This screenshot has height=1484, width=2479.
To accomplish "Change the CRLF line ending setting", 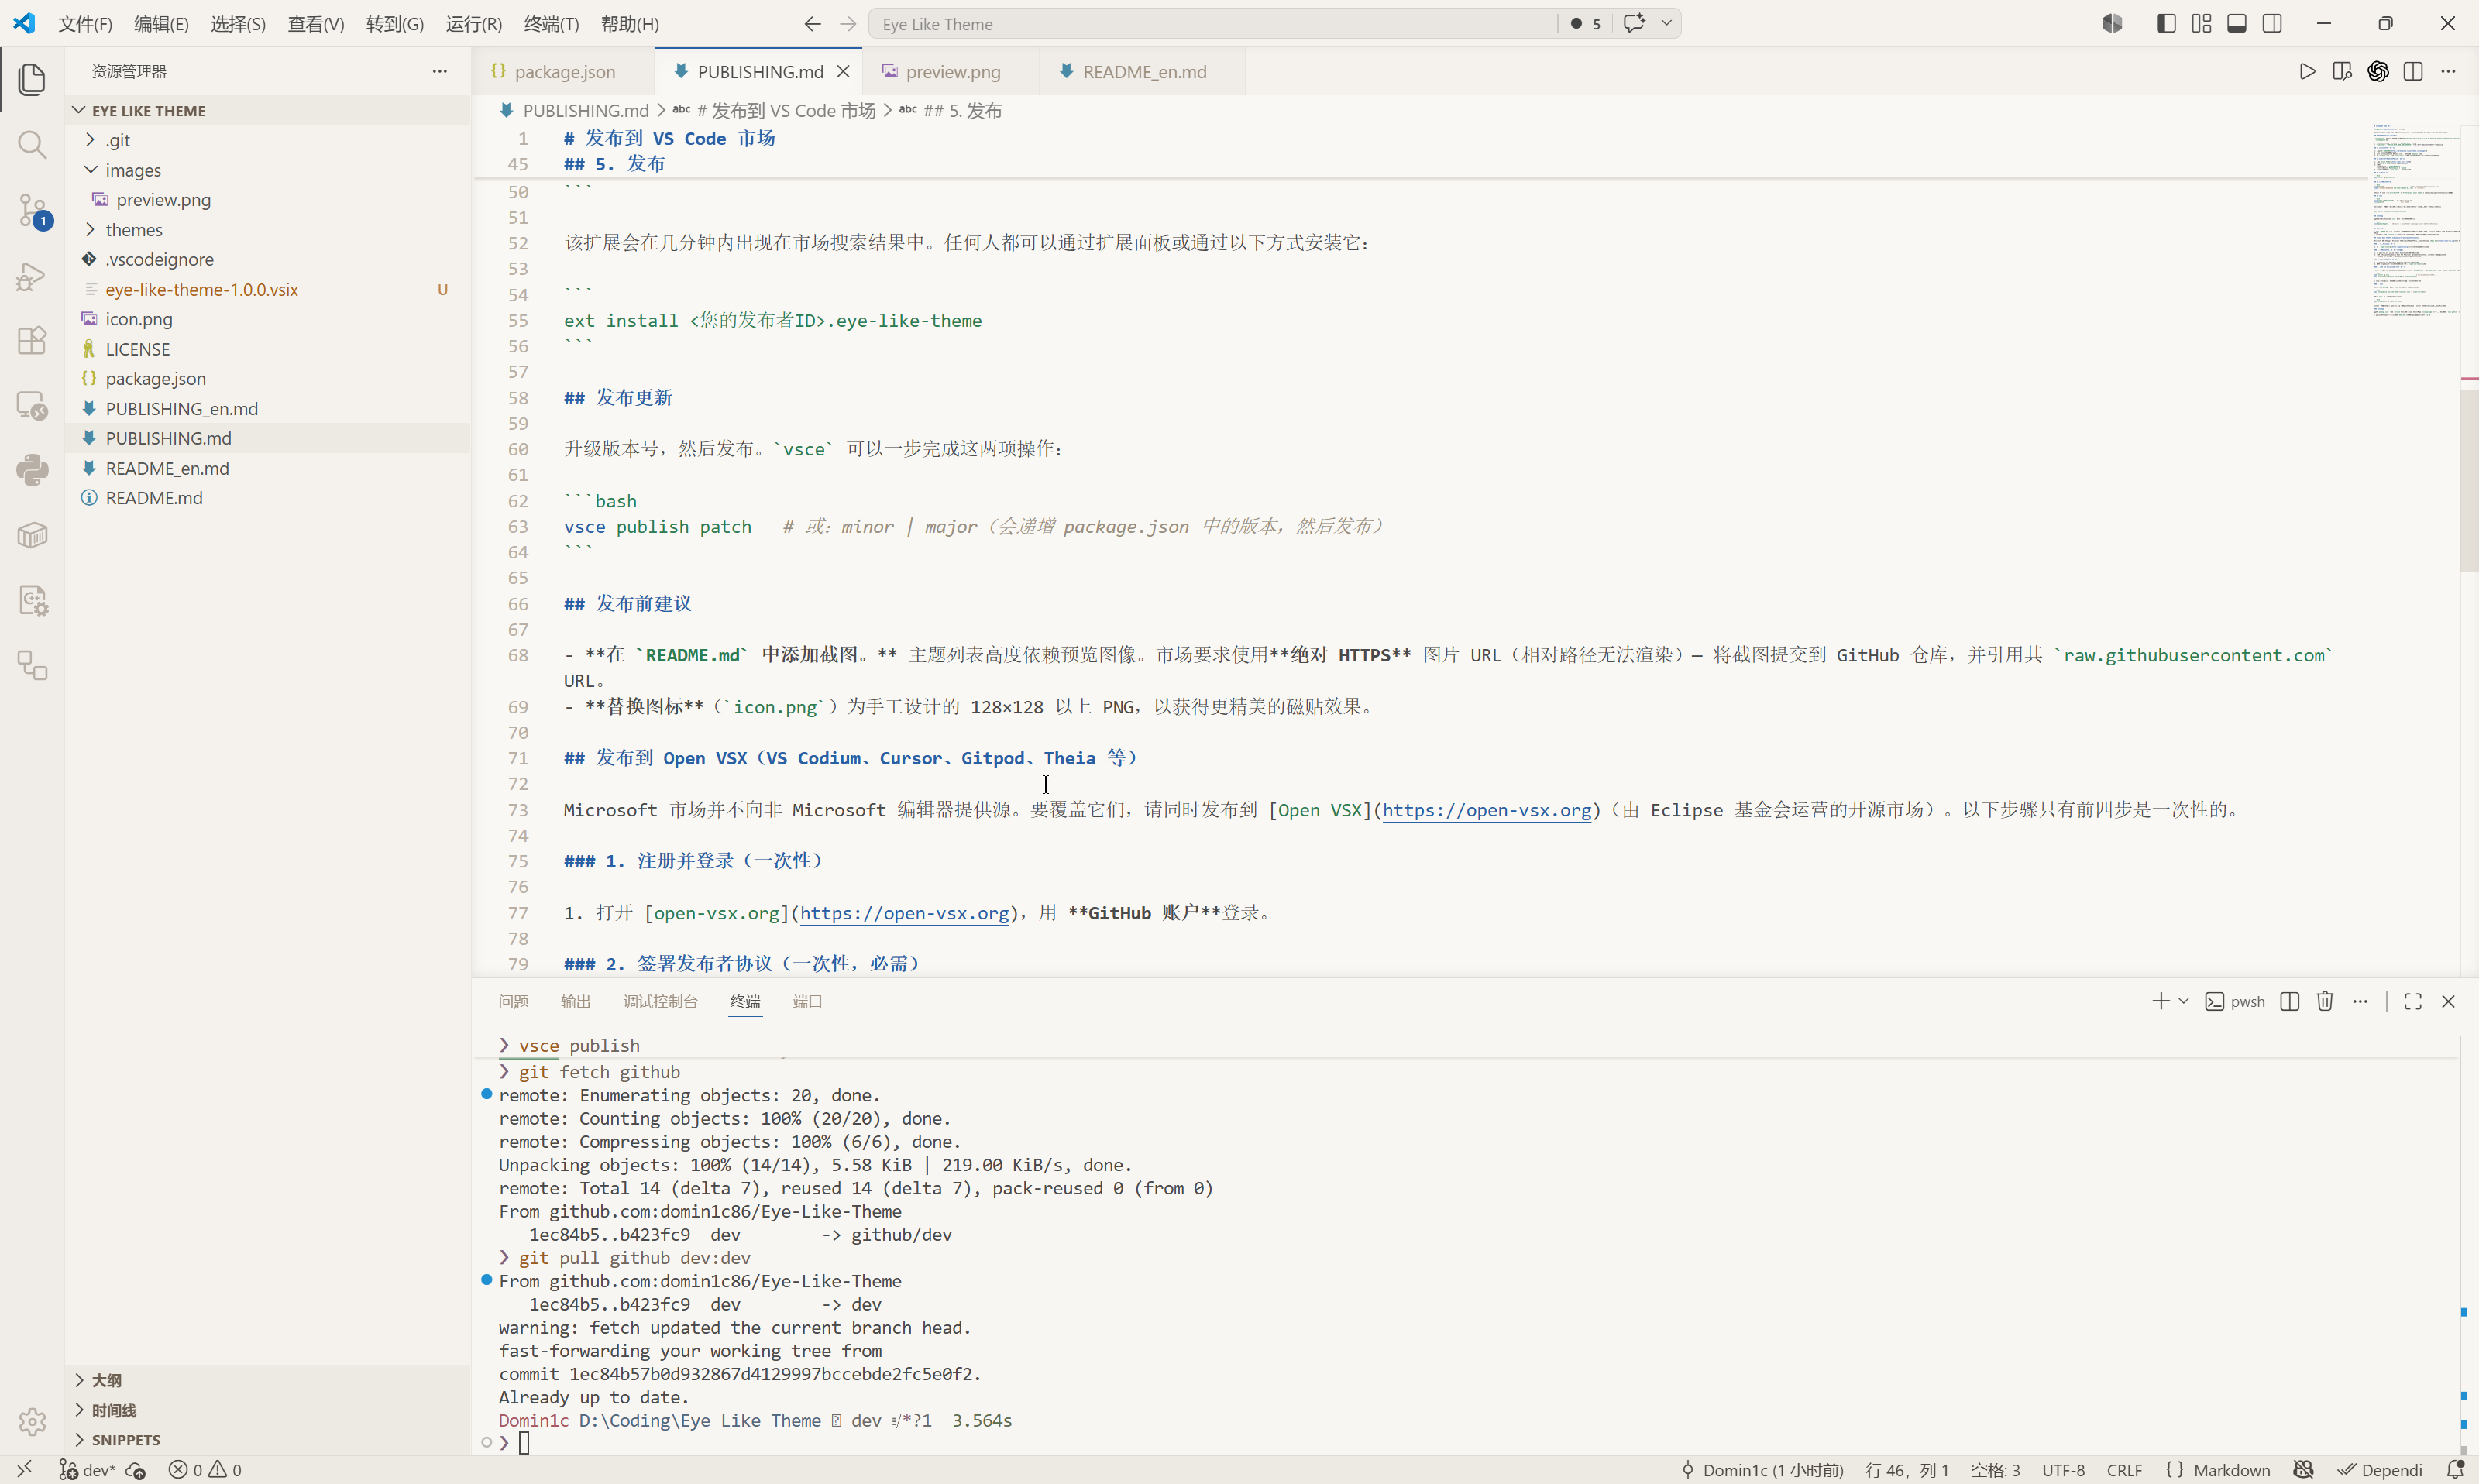I will click(x=2124, y=1469).
